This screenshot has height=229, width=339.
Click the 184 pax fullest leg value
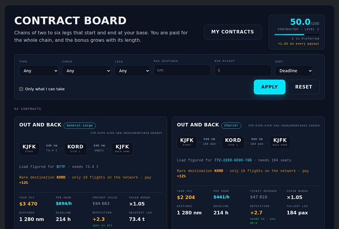(x=297, y=213)
